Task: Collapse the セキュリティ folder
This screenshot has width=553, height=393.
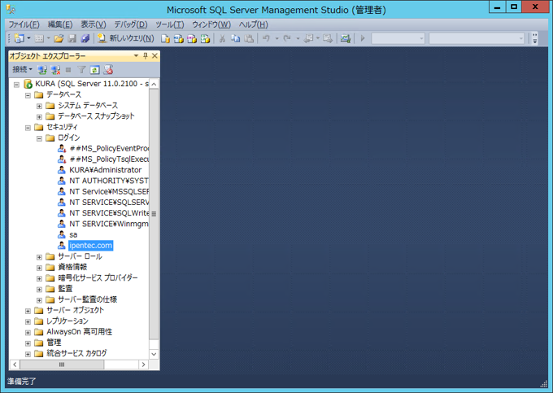Action: [x=28, y=128]
